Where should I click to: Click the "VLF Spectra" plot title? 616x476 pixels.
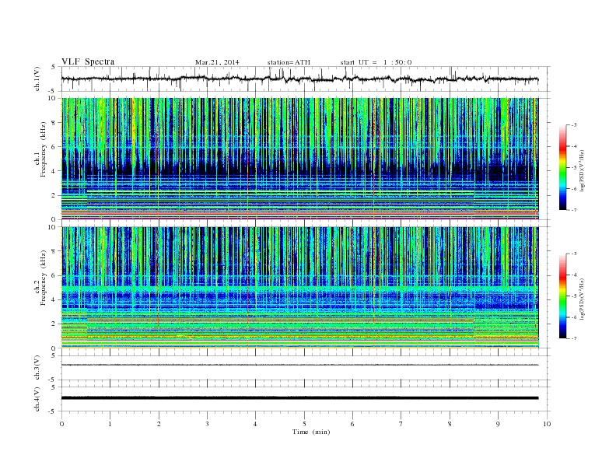coord(88,61)
